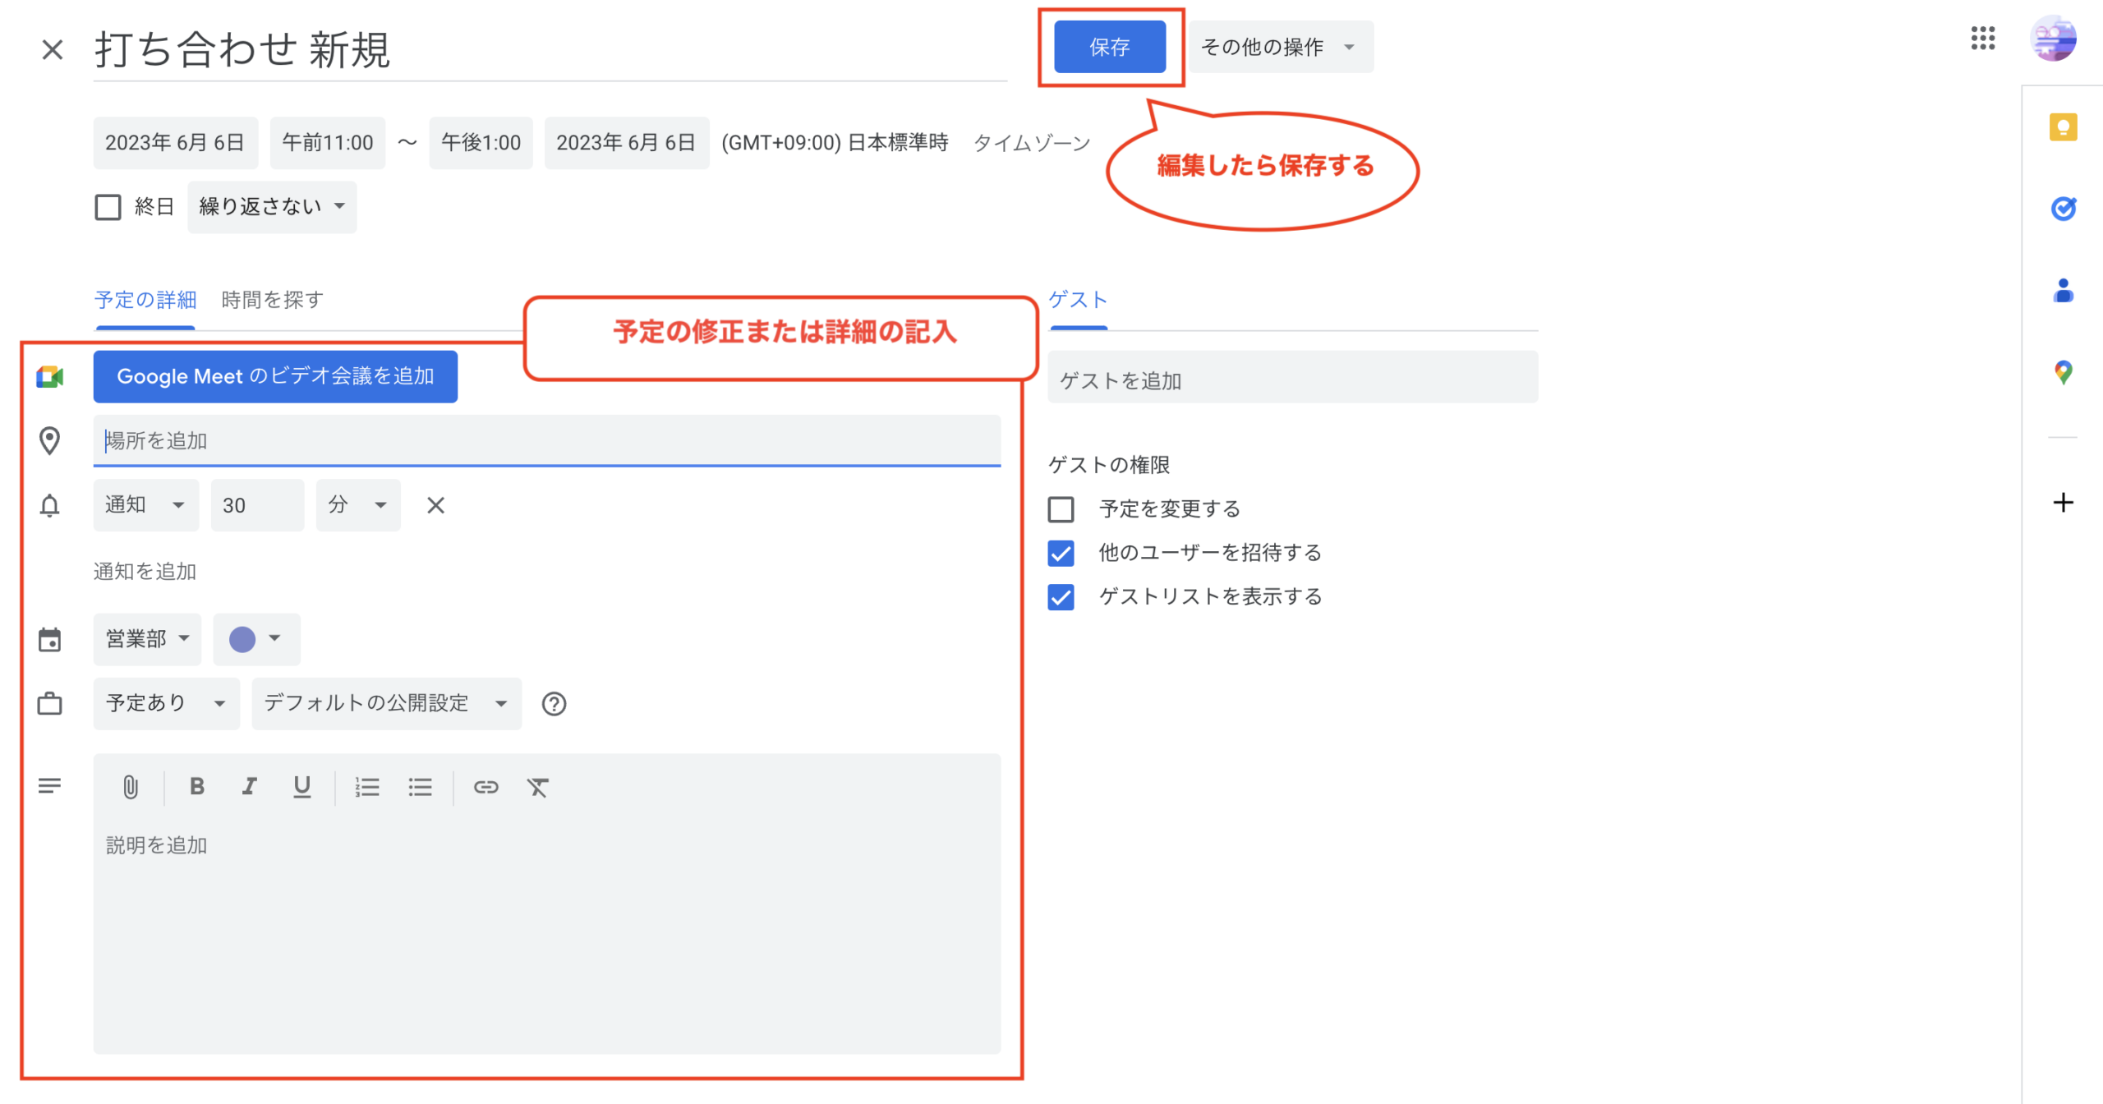This screenshot has height=1104, width=2103.
Task: Open the event color picker swatch
Action: point(255,638)
